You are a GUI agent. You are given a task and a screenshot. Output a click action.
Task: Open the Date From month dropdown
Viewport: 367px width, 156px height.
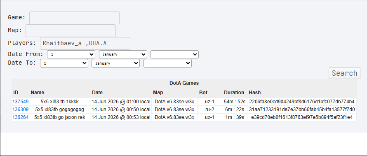(x=123, y=54)
